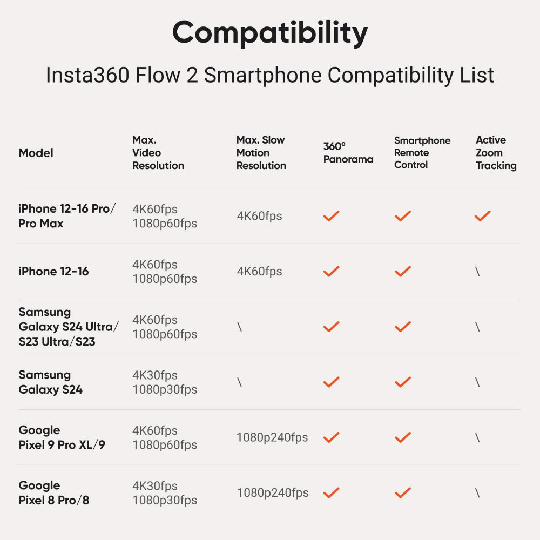Click the Insta360 Flow 2 Smartphone Compatibility List subtitle
Image resolution: width=540 pixels, height=540 pixels.
[x=270, y=75]
